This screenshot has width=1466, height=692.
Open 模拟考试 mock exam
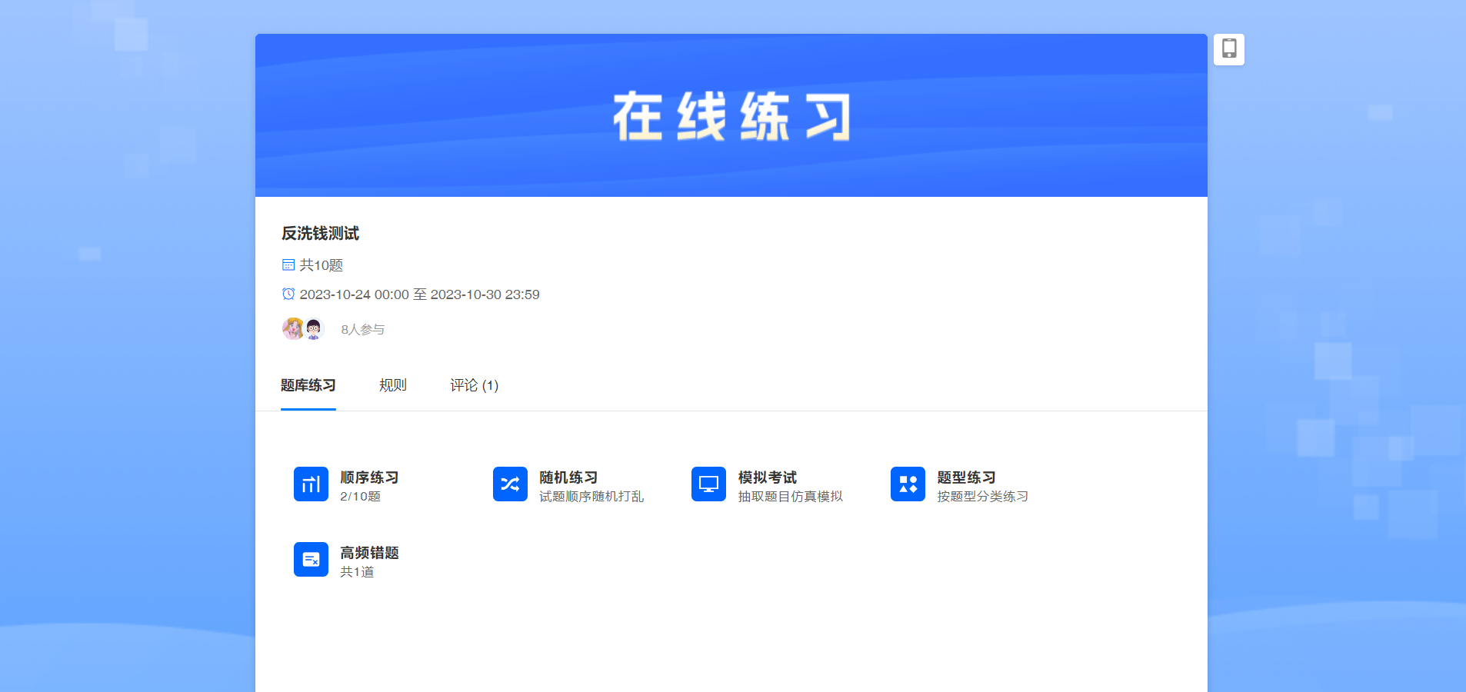[x=767, y=477]
